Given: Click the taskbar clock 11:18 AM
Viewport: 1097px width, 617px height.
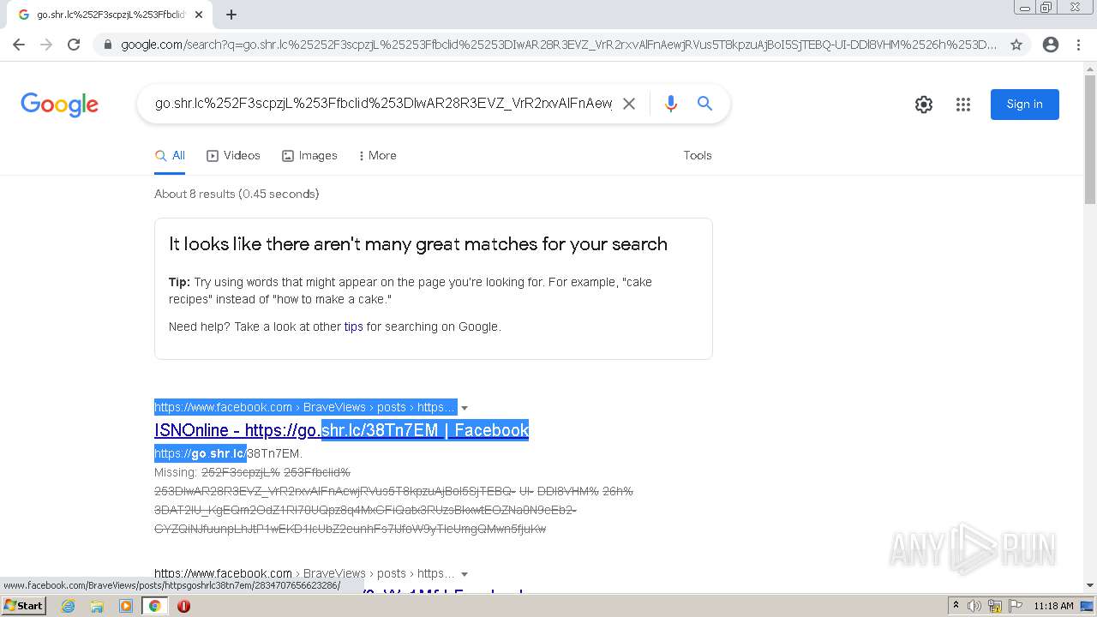Looking at the screenshot, I should [1053, 606].
